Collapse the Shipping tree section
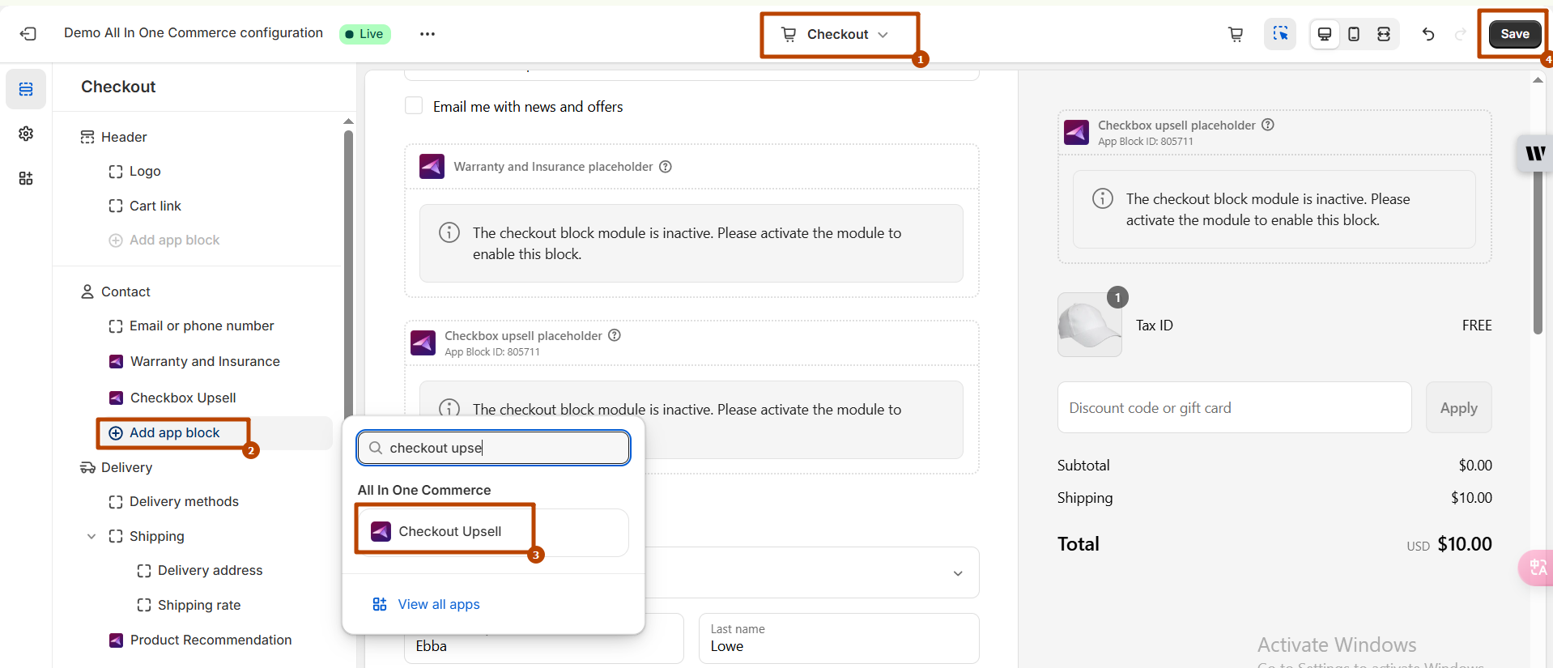1553x668 pixels. pos(91,536)
